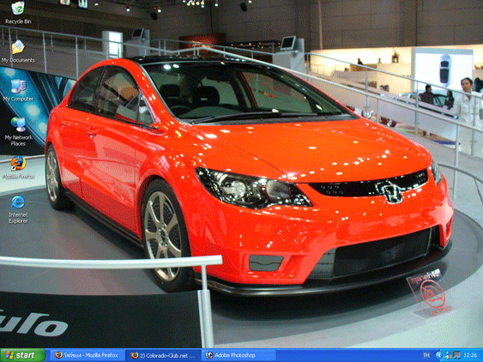Click the My Network Places text label
This screenshot has height=362, width=483.
coord(18,141)
